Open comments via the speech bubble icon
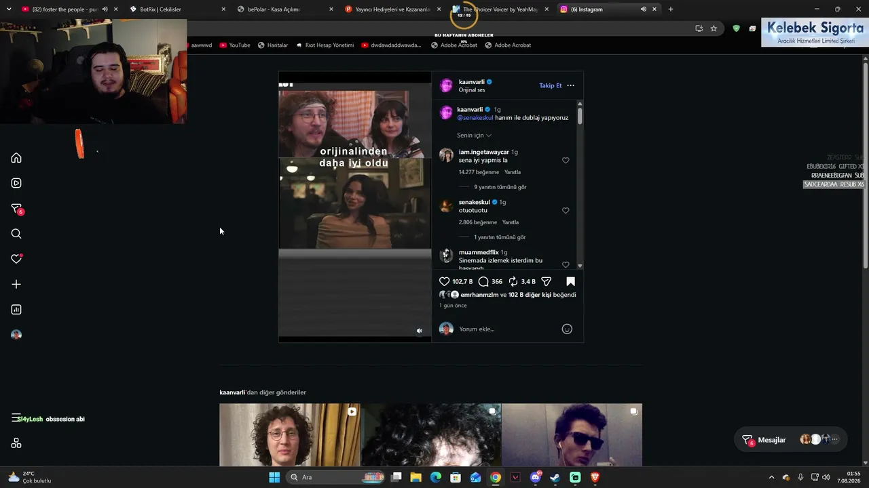This screenshot has height=488, width=869. [483, 281]
